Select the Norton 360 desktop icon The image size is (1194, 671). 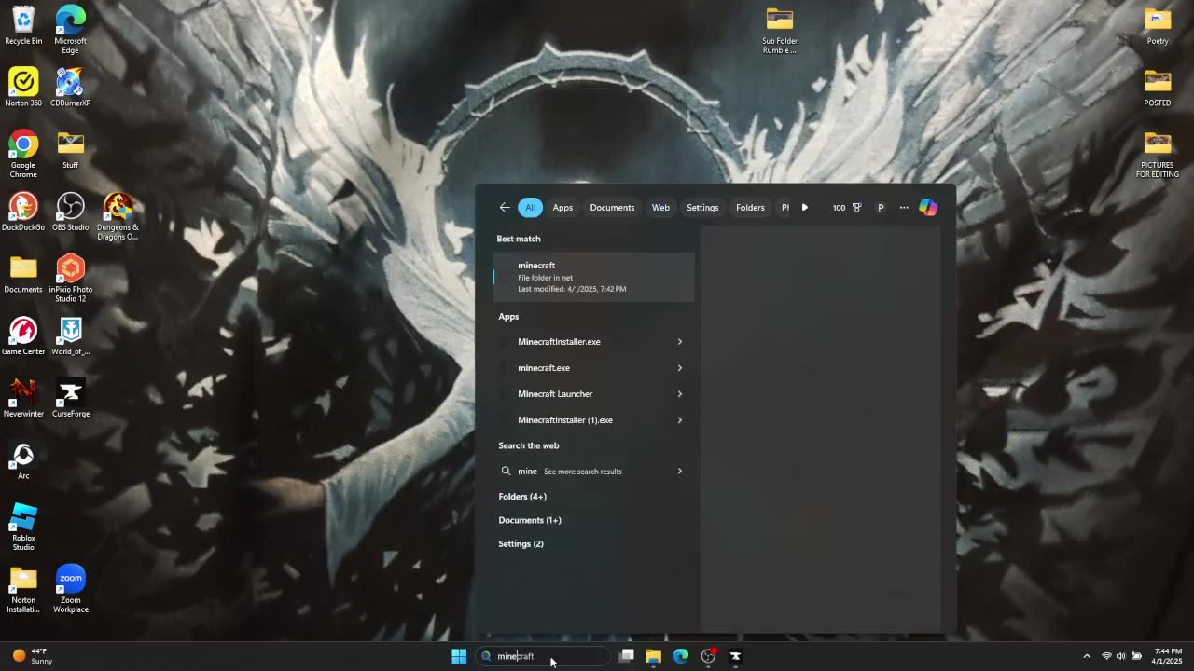(23, 88)
